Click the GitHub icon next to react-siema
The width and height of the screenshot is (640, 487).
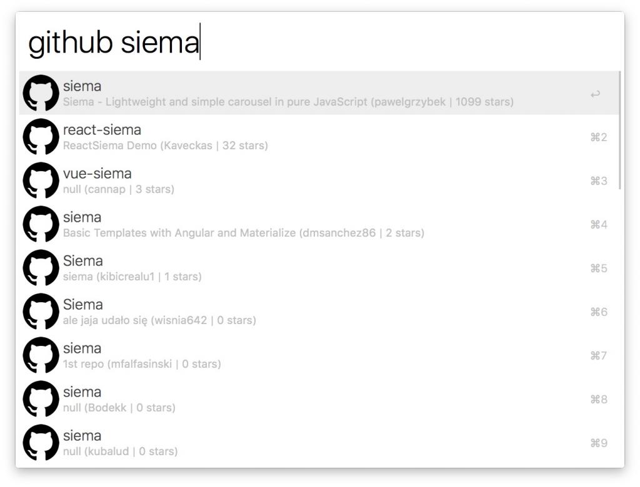(41, 137)
